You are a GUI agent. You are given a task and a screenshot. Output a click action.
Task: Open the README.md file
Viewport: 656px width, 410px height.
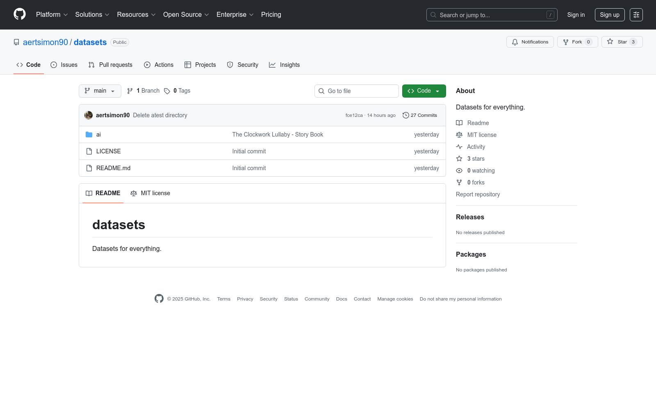click(x=113, y=168)
